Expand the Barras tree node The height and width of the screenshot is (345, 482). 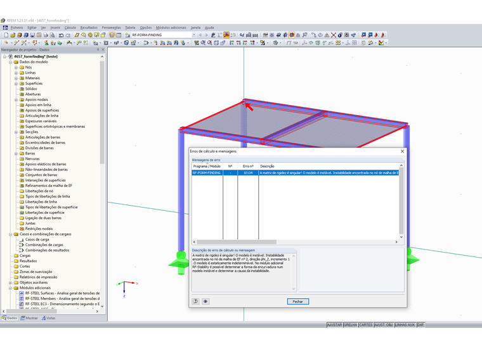[x=16, y=153]
